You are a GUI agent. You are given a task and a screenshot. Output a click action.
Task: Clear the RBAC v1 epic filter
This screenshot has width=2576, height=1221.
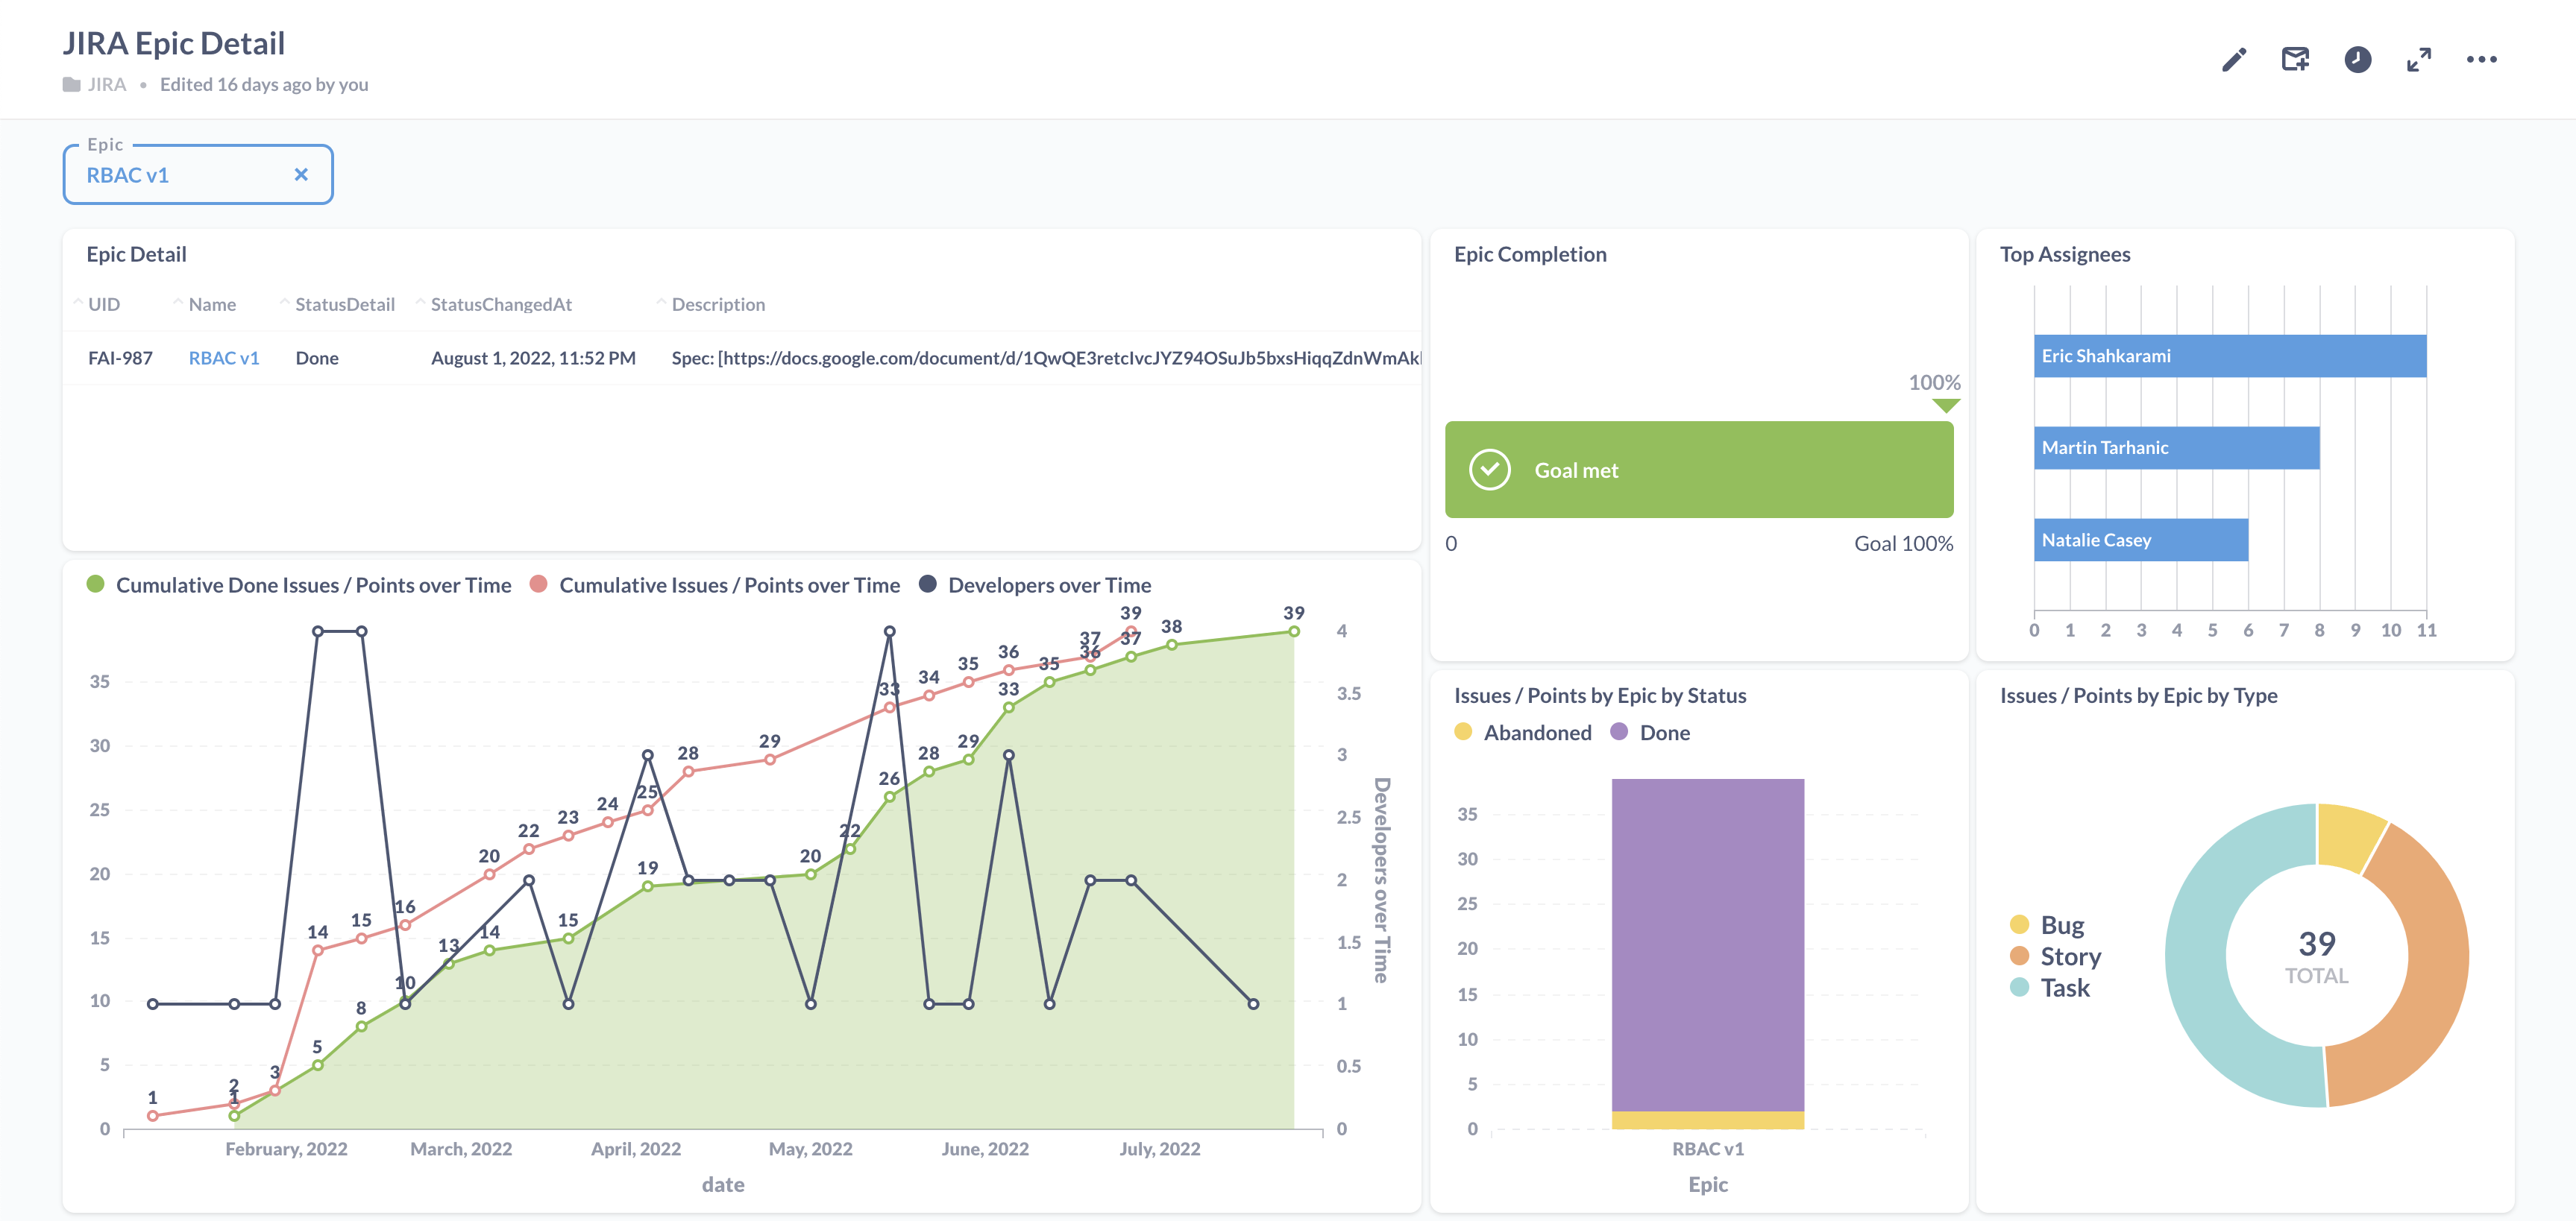[x=301, y=175]
